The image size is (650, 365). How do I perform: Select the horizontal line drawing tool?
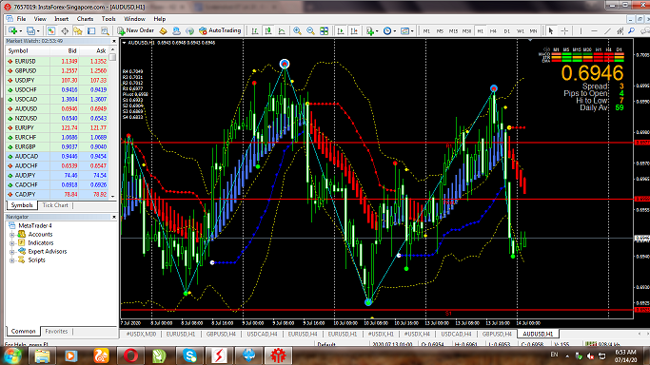coord(594,30)
